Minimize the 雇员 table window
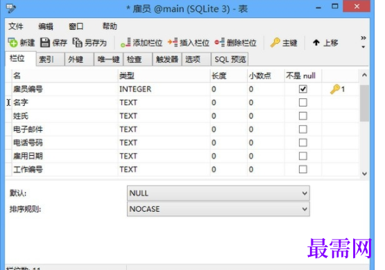This screenshot has height=270, width=385. tap(318, 8)
